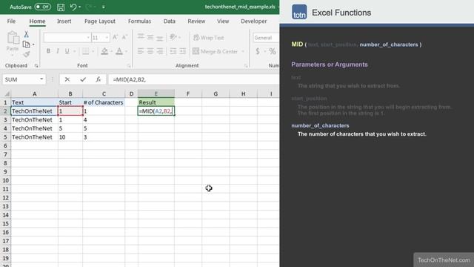This screenshot has width=474, height=267.
Task: Click the Save disk icon
Action: (61, 7)
